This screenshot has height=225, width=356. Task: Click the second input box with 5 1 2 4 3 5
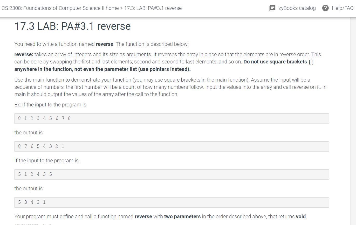pyautogui.click(x=171, y=174)
